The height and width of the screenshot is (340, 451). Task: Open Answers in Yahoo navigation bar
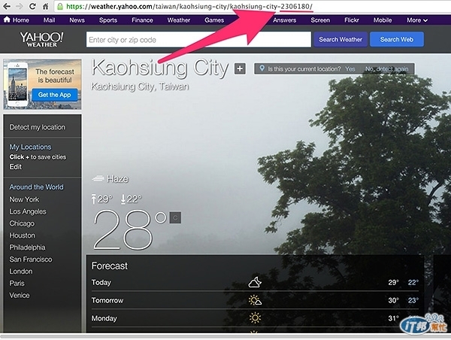pyautogui.click(x=284, y=20)
